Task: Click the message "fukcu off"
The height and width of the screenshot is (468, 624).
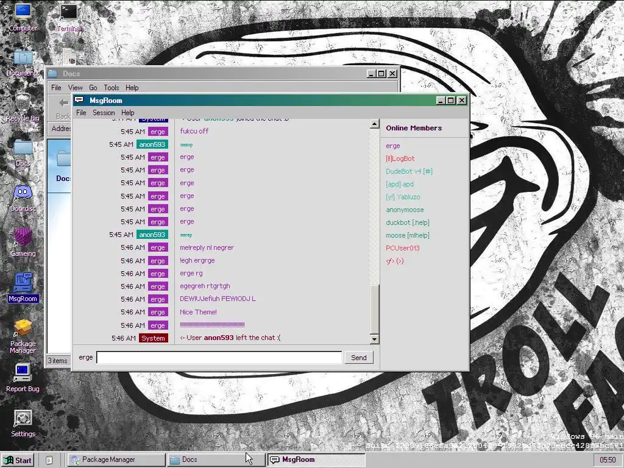Action: pyautogui.click(x=194, y=131)
